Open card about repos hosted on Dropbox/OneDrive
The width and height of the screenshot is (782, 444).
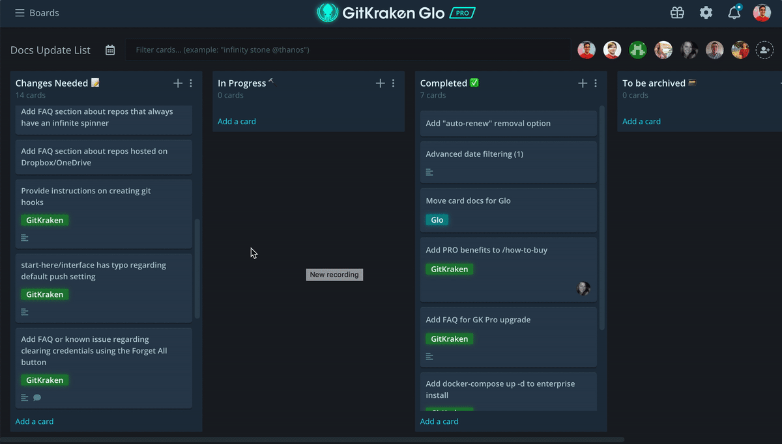(x=104, y=157)
